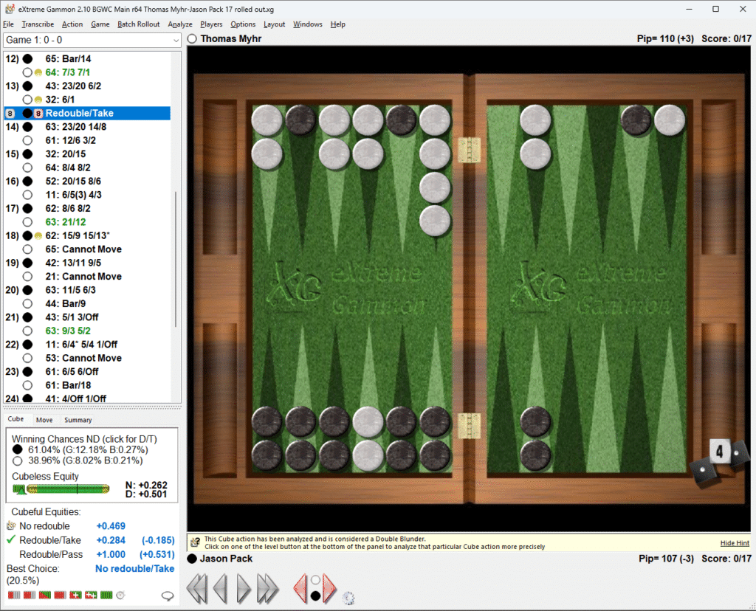This screenshot has width=756, height=611.
Task: Analyze with the single-plus level button
Action: click(75, 595)
